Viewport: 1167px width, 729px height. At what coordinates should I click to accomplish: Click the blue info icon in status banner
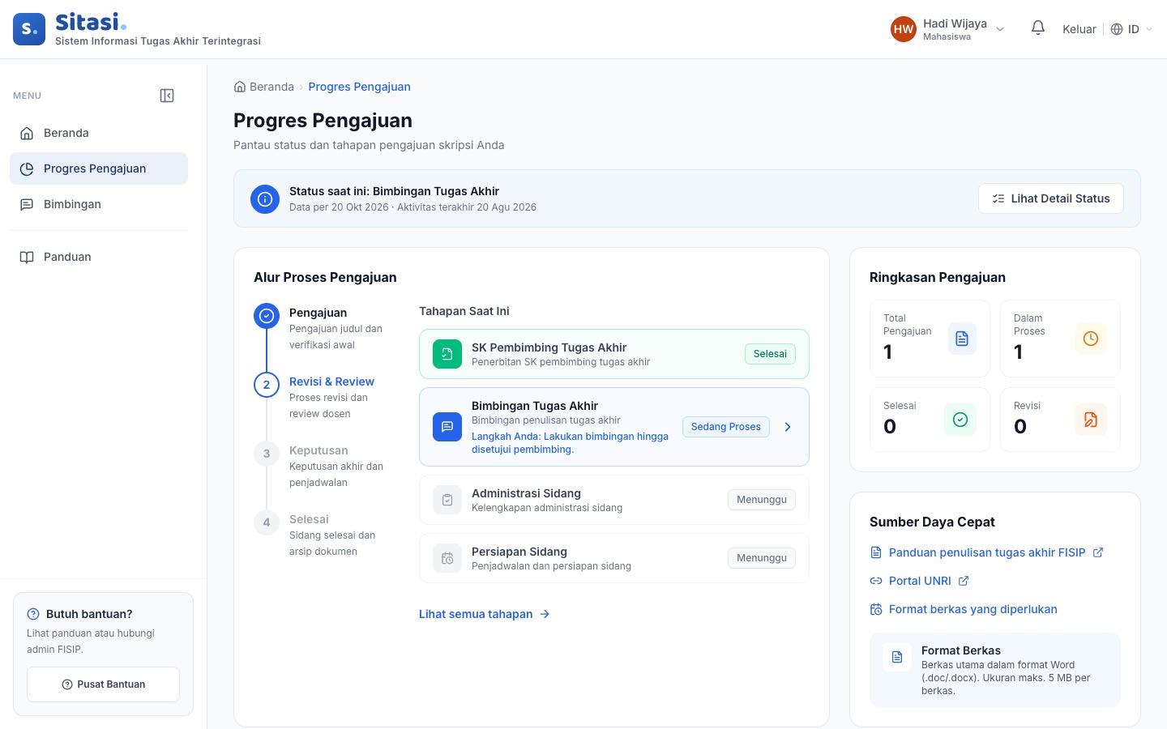click(x=265, y=198)
